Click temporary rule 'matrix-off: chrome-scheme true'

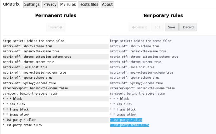tap(135, 62)
